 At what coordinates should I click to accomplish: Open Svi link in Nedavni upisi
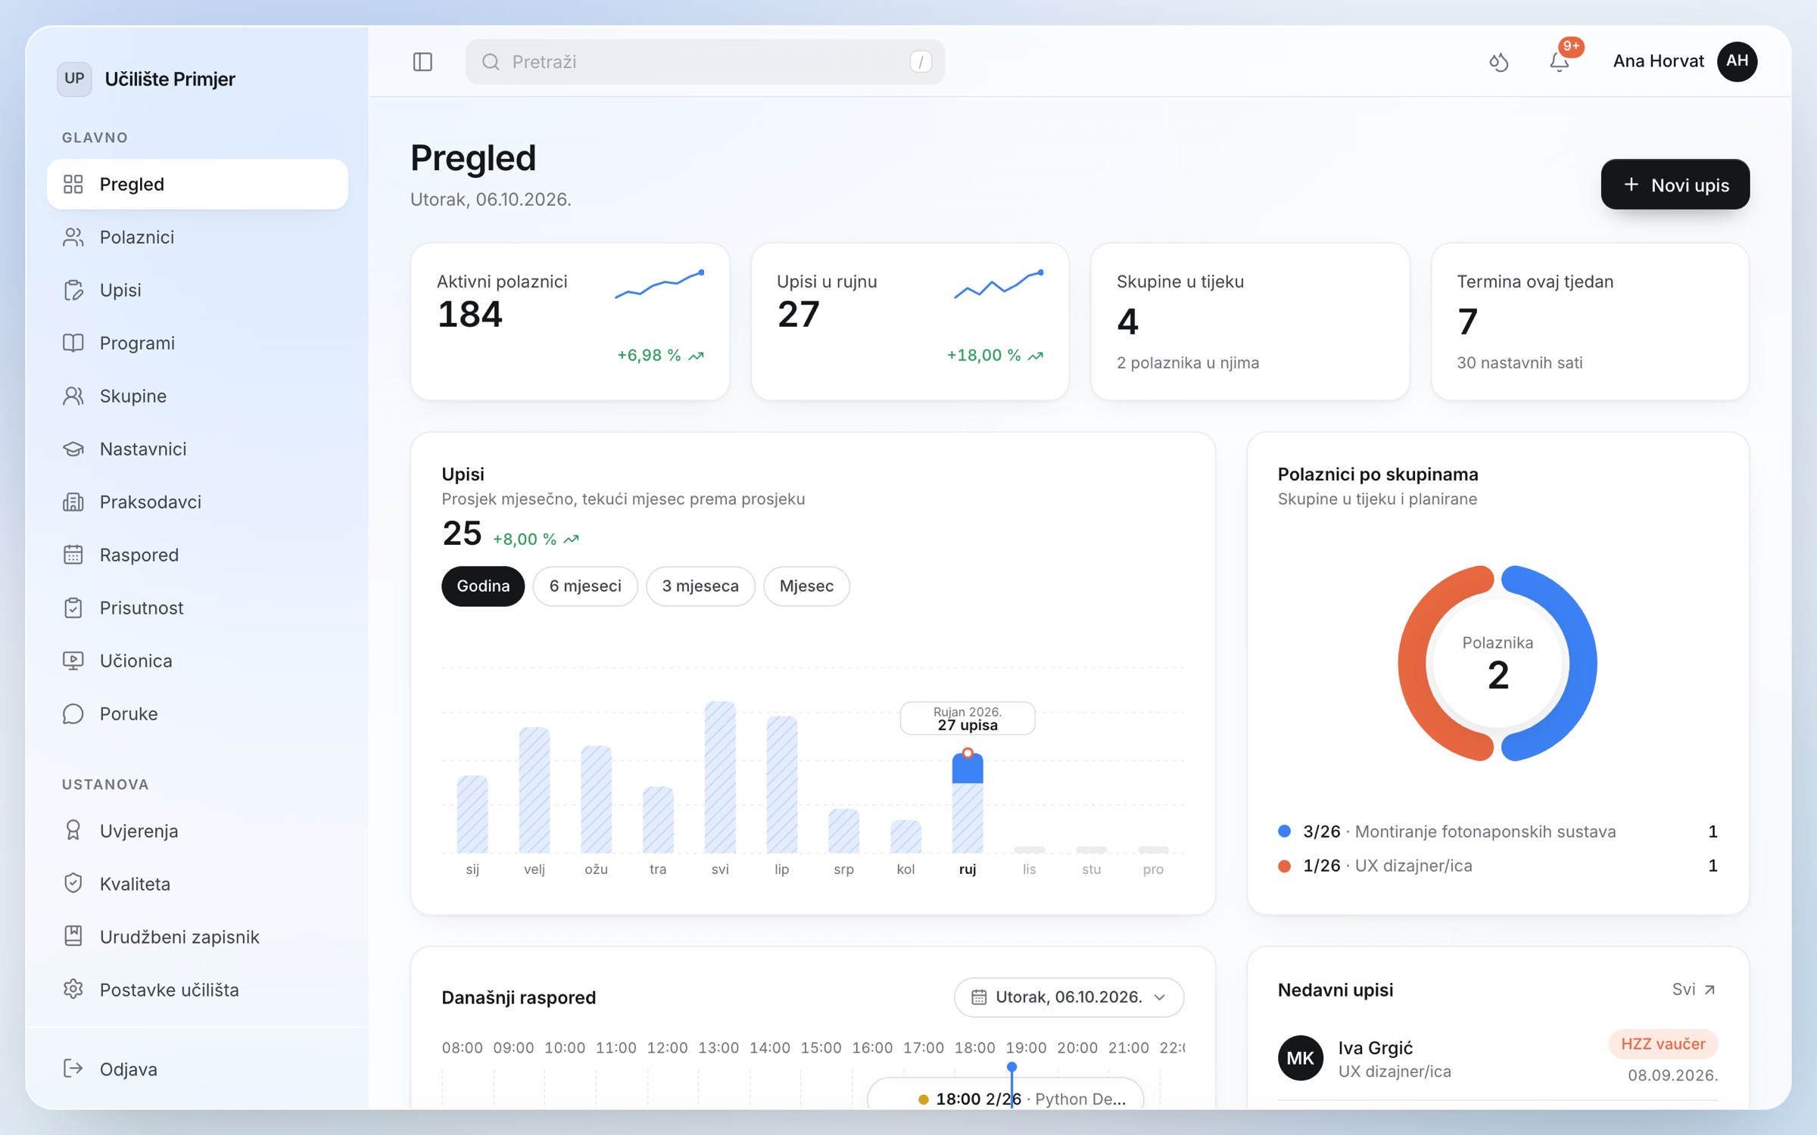click(1694, 990)
